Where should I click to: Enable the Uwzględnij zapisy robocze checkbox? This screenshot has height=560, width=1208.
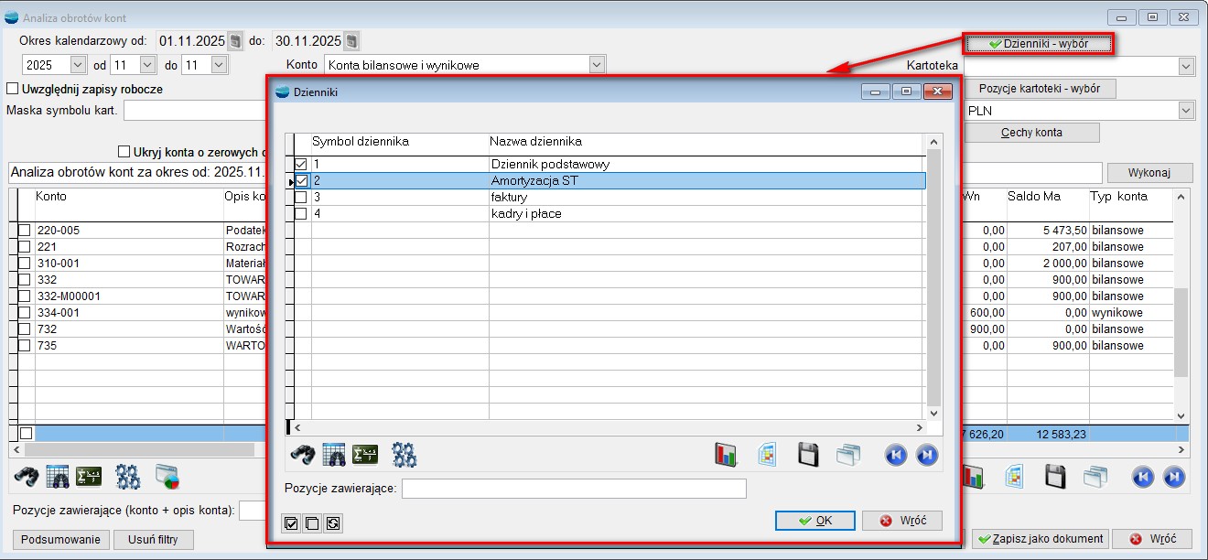point(13,90)
